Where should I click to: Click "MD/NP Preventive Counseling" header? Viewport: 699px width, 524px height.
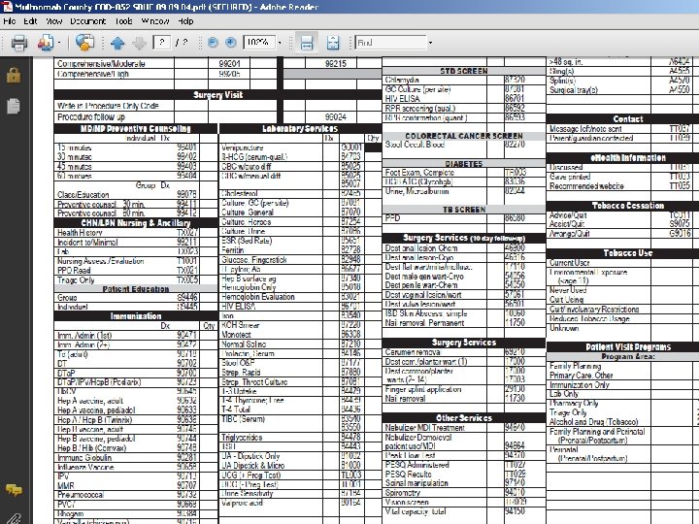(x=136, y=129)
